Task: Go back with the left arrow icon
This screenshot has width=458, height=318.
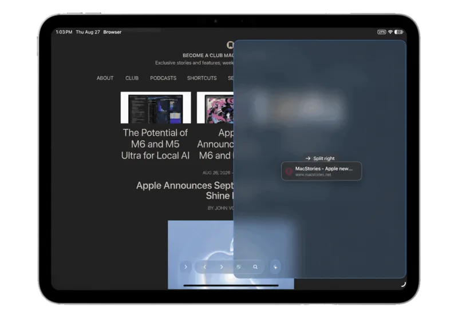Action: 205,267
